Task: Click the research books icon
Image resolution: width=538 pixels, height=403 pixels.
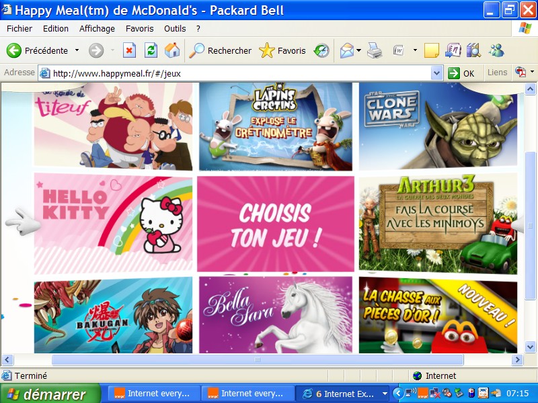Action: (473, 51)
